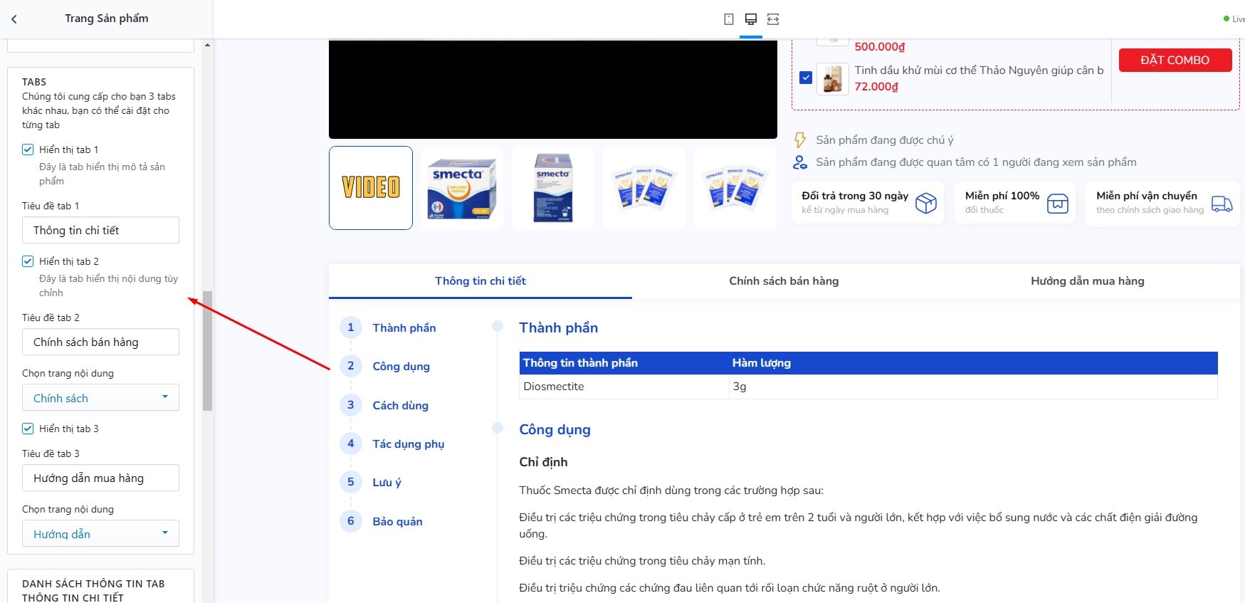The width and height of the screenshot is (1245, 603).
Task: Open the Cách dùng section link
Action: coord(401,406)
